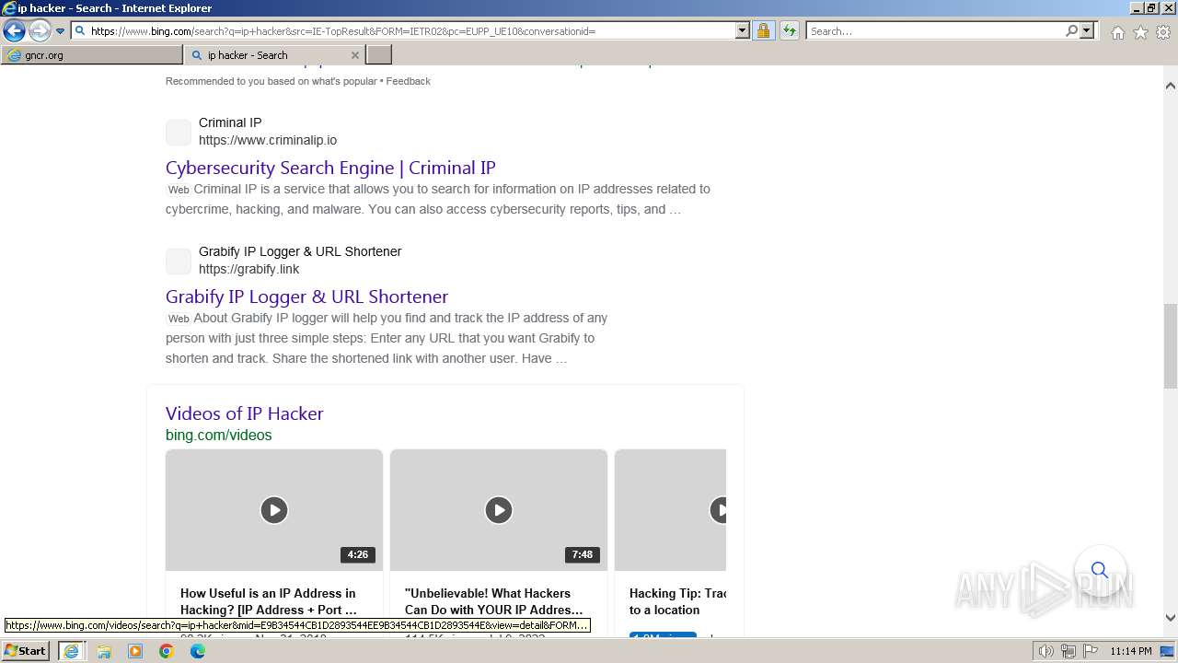Click the Criminal IP site name text
Screen dimensions: 1178x663
pyautogui.click(x=230, y=122)
